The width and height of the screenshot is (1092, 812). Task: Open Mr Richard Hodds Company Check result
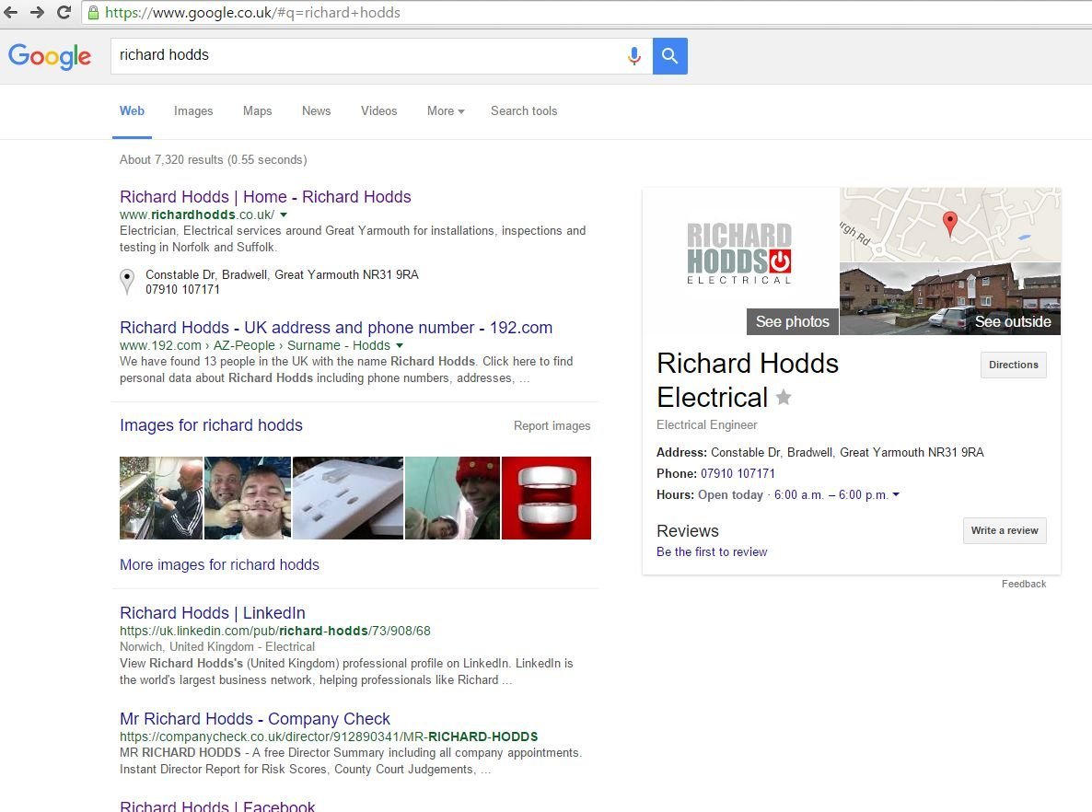255,719
